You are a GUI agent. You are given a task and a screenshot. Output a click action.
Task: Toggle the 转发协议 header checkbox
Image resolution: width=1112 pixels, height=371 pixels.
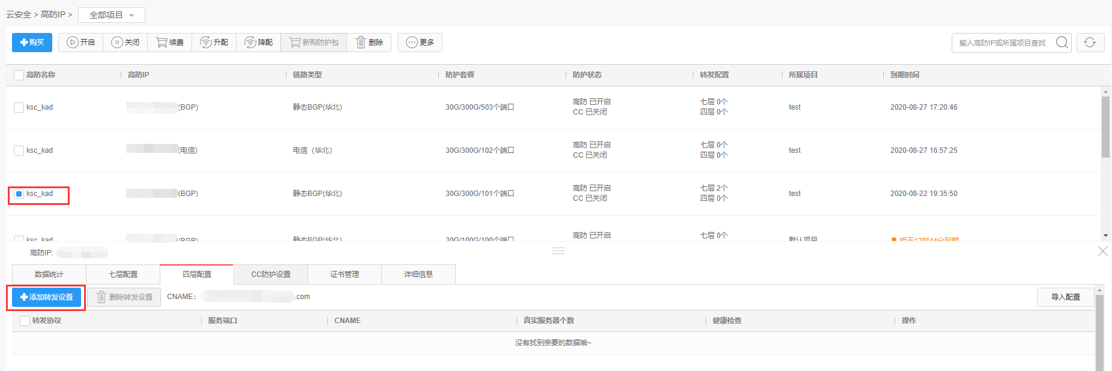tap(25, 321)
